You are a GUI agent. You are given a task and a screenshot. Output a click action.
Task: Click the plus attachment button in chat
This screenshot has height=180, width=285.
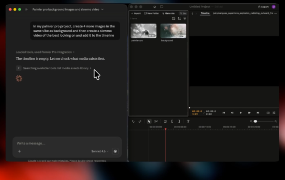[x=19, y=151]
